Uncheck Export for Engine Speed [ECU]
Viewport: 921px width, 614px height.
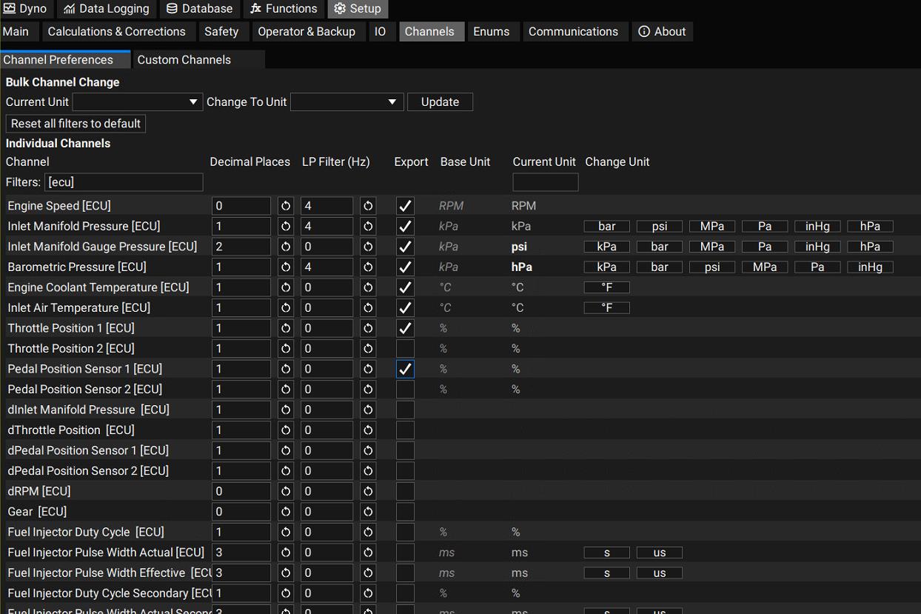coord(405,206)
